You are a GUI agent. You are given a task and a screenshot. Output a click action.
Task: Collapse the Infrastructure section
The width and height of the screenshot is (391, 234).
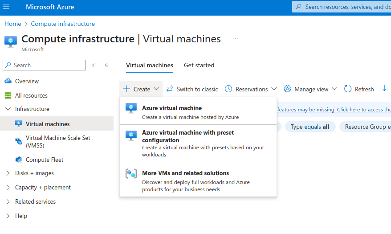8,109
